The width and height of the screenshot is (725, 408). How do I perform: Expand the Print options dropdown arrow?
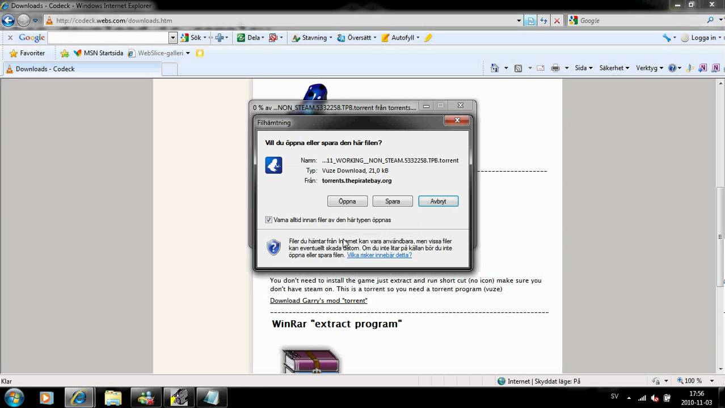(566, 68)
